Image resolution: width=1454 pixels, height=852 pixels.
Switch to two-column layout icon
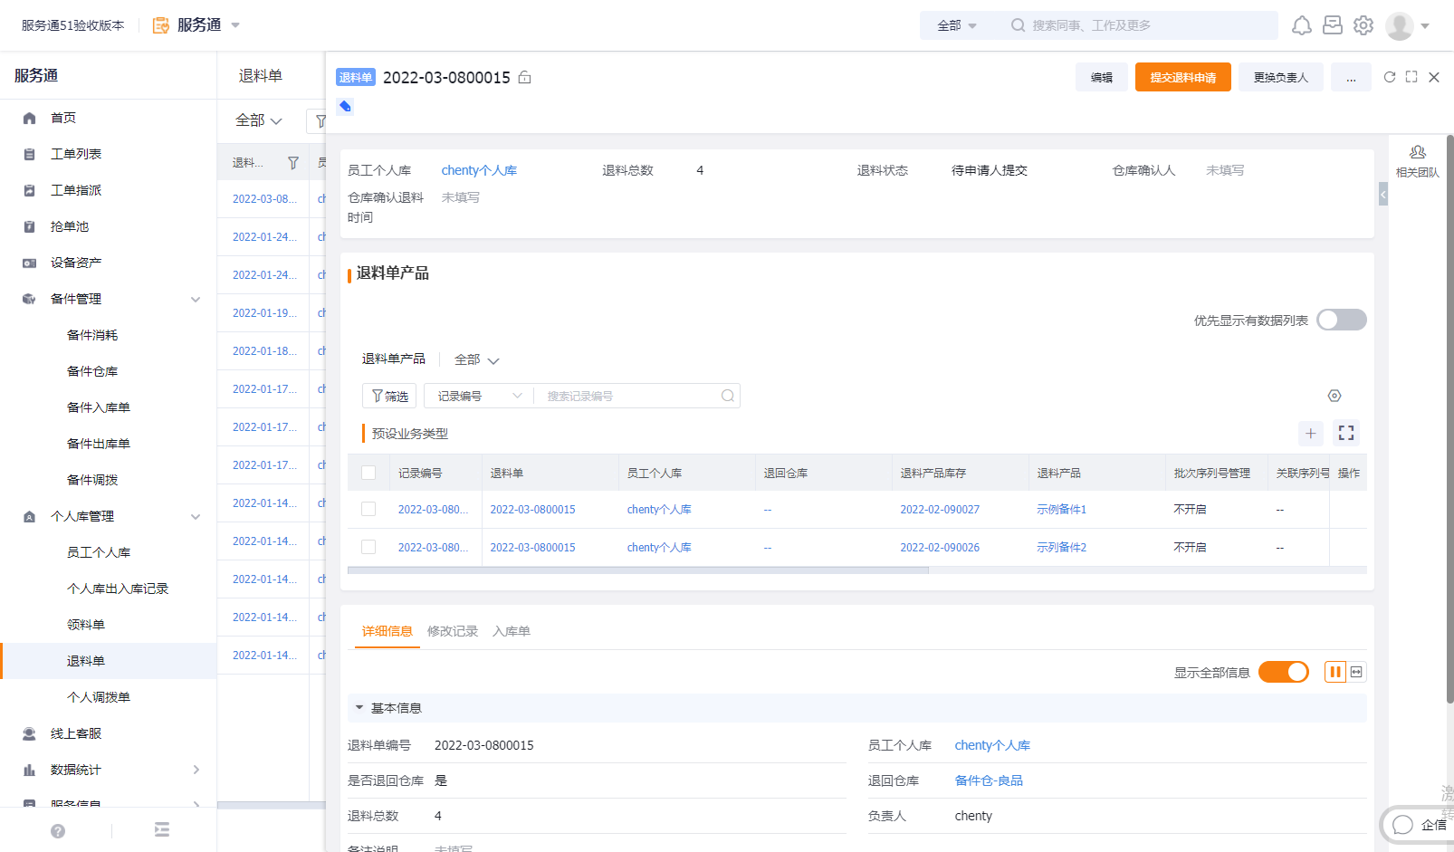pos(1335,672)
